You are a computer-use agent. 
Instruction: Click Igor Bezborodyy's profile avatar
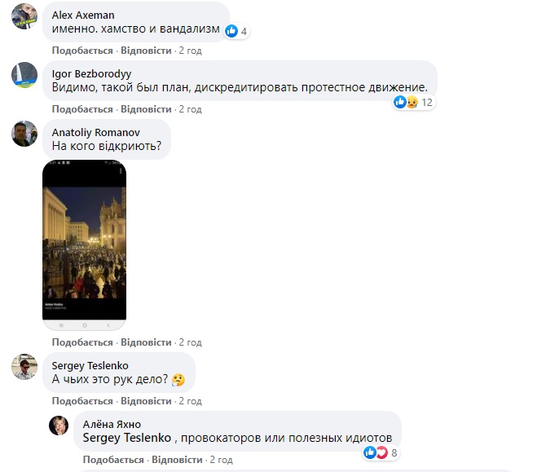point(24,76)
